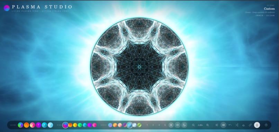Screen dimensions: 279x132
Task: Copy the share link icon
Action: [250, 125]
